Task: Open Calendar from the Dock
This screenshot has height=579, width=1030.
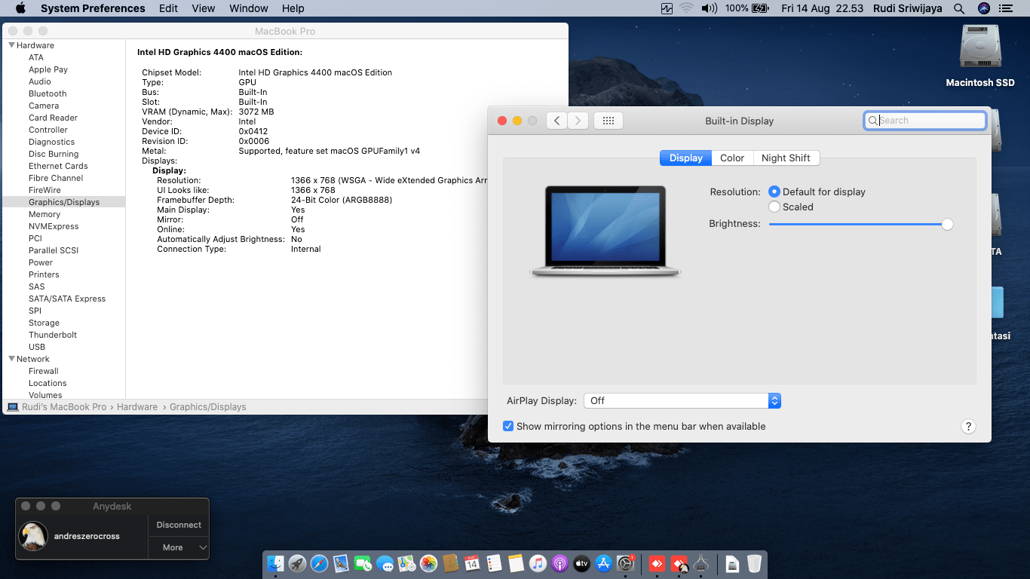Action: coord(472,563)
